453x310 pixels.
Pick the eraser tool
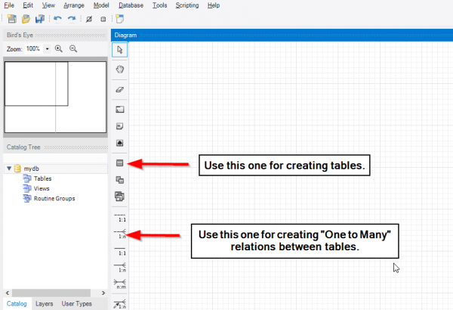(119, 89)
